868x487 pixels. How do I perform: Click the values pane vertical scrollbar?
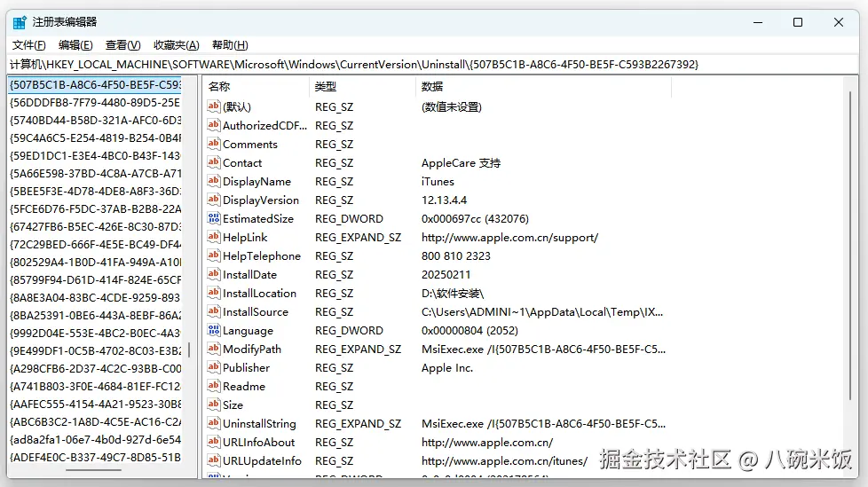[x=850, y=246]
